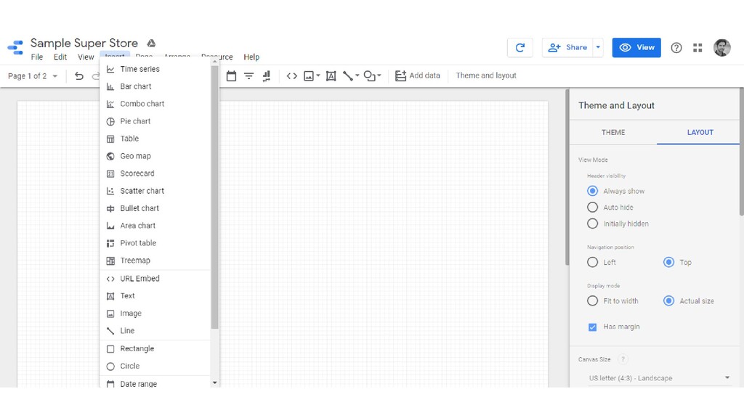Open the help question mark icon
This screenshot has height=418, width=744.
click(676, 48)
